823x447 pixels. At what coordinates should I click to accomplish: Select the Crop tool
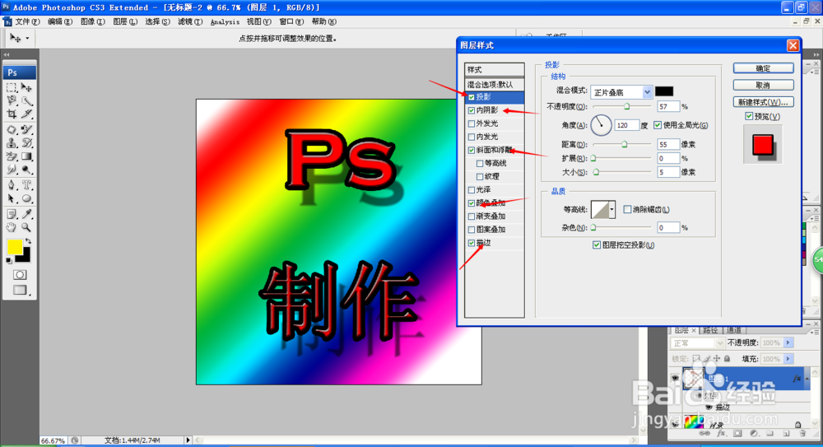tap(12, 114)
